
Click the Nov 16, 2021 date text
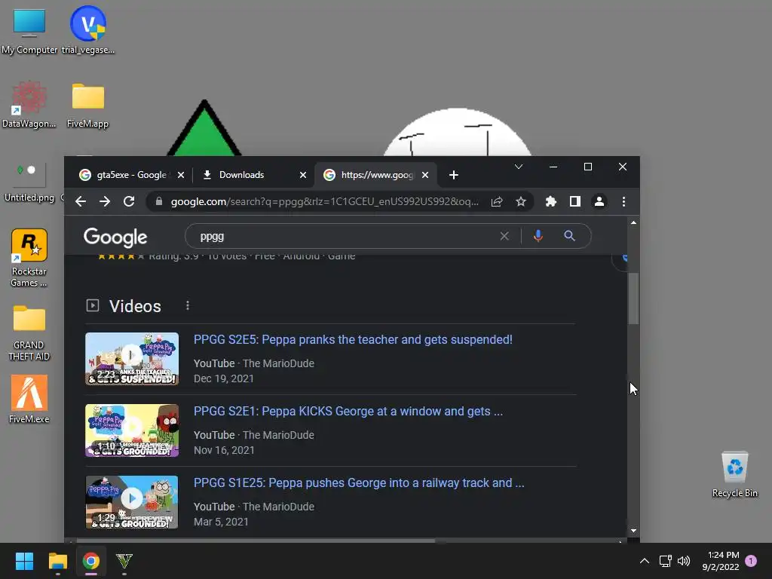coord(224,451)
